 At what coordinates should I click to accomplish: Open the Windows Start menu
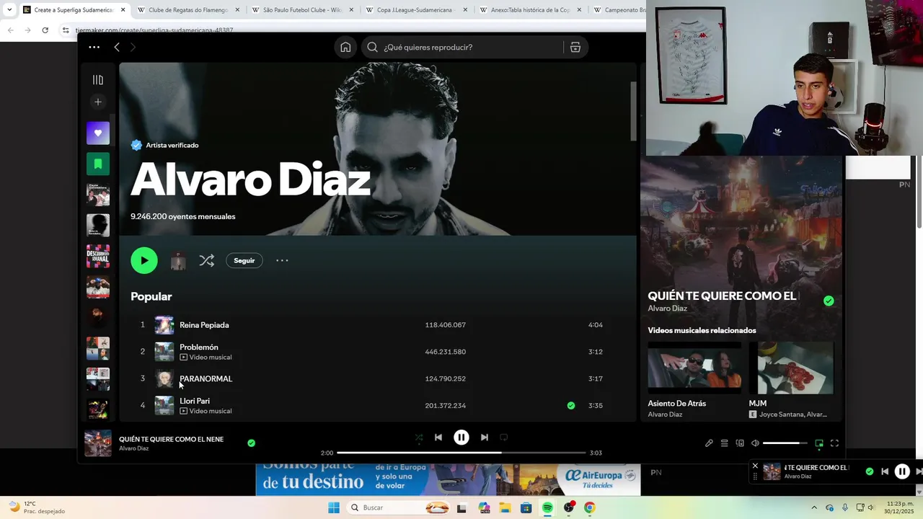[334, 507]
